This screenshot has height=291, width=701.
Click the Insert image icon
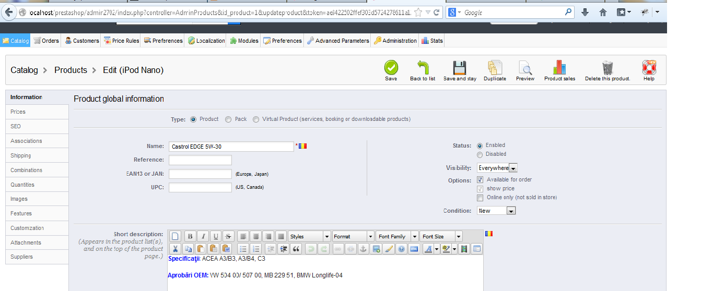tap(376, 249)
